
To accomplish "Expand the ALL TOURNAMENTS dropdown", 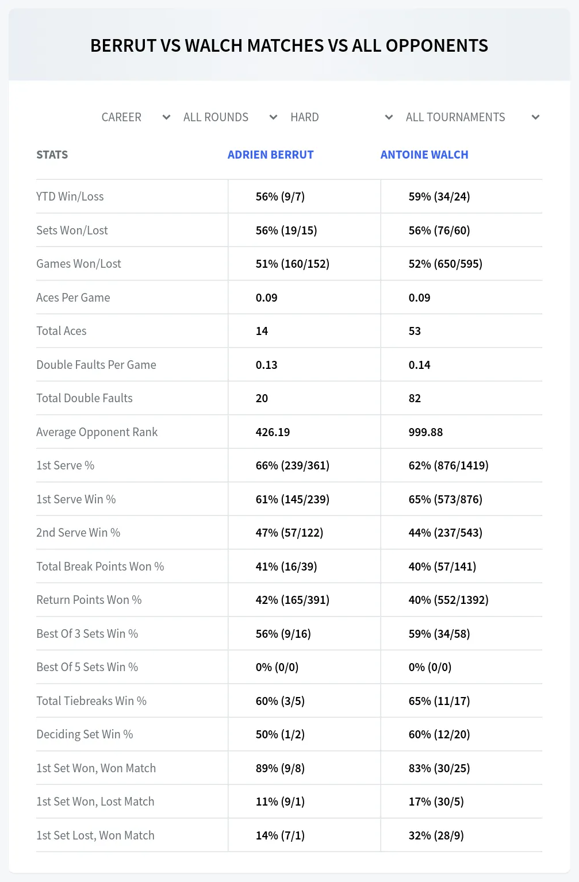I will pyautogui.click(x=473, y=117).
